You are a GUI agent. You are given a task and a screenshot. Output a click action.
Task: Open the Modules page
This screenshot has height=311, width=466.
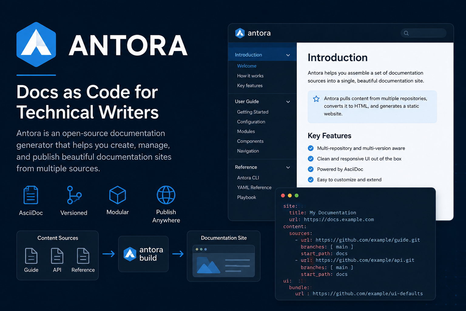[x=246, y=132]
